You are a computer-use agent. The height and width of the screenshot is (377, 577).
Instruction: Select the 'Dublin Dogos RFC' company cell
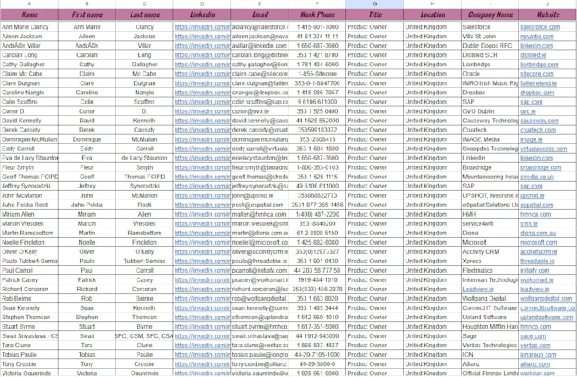click(490, 46)
